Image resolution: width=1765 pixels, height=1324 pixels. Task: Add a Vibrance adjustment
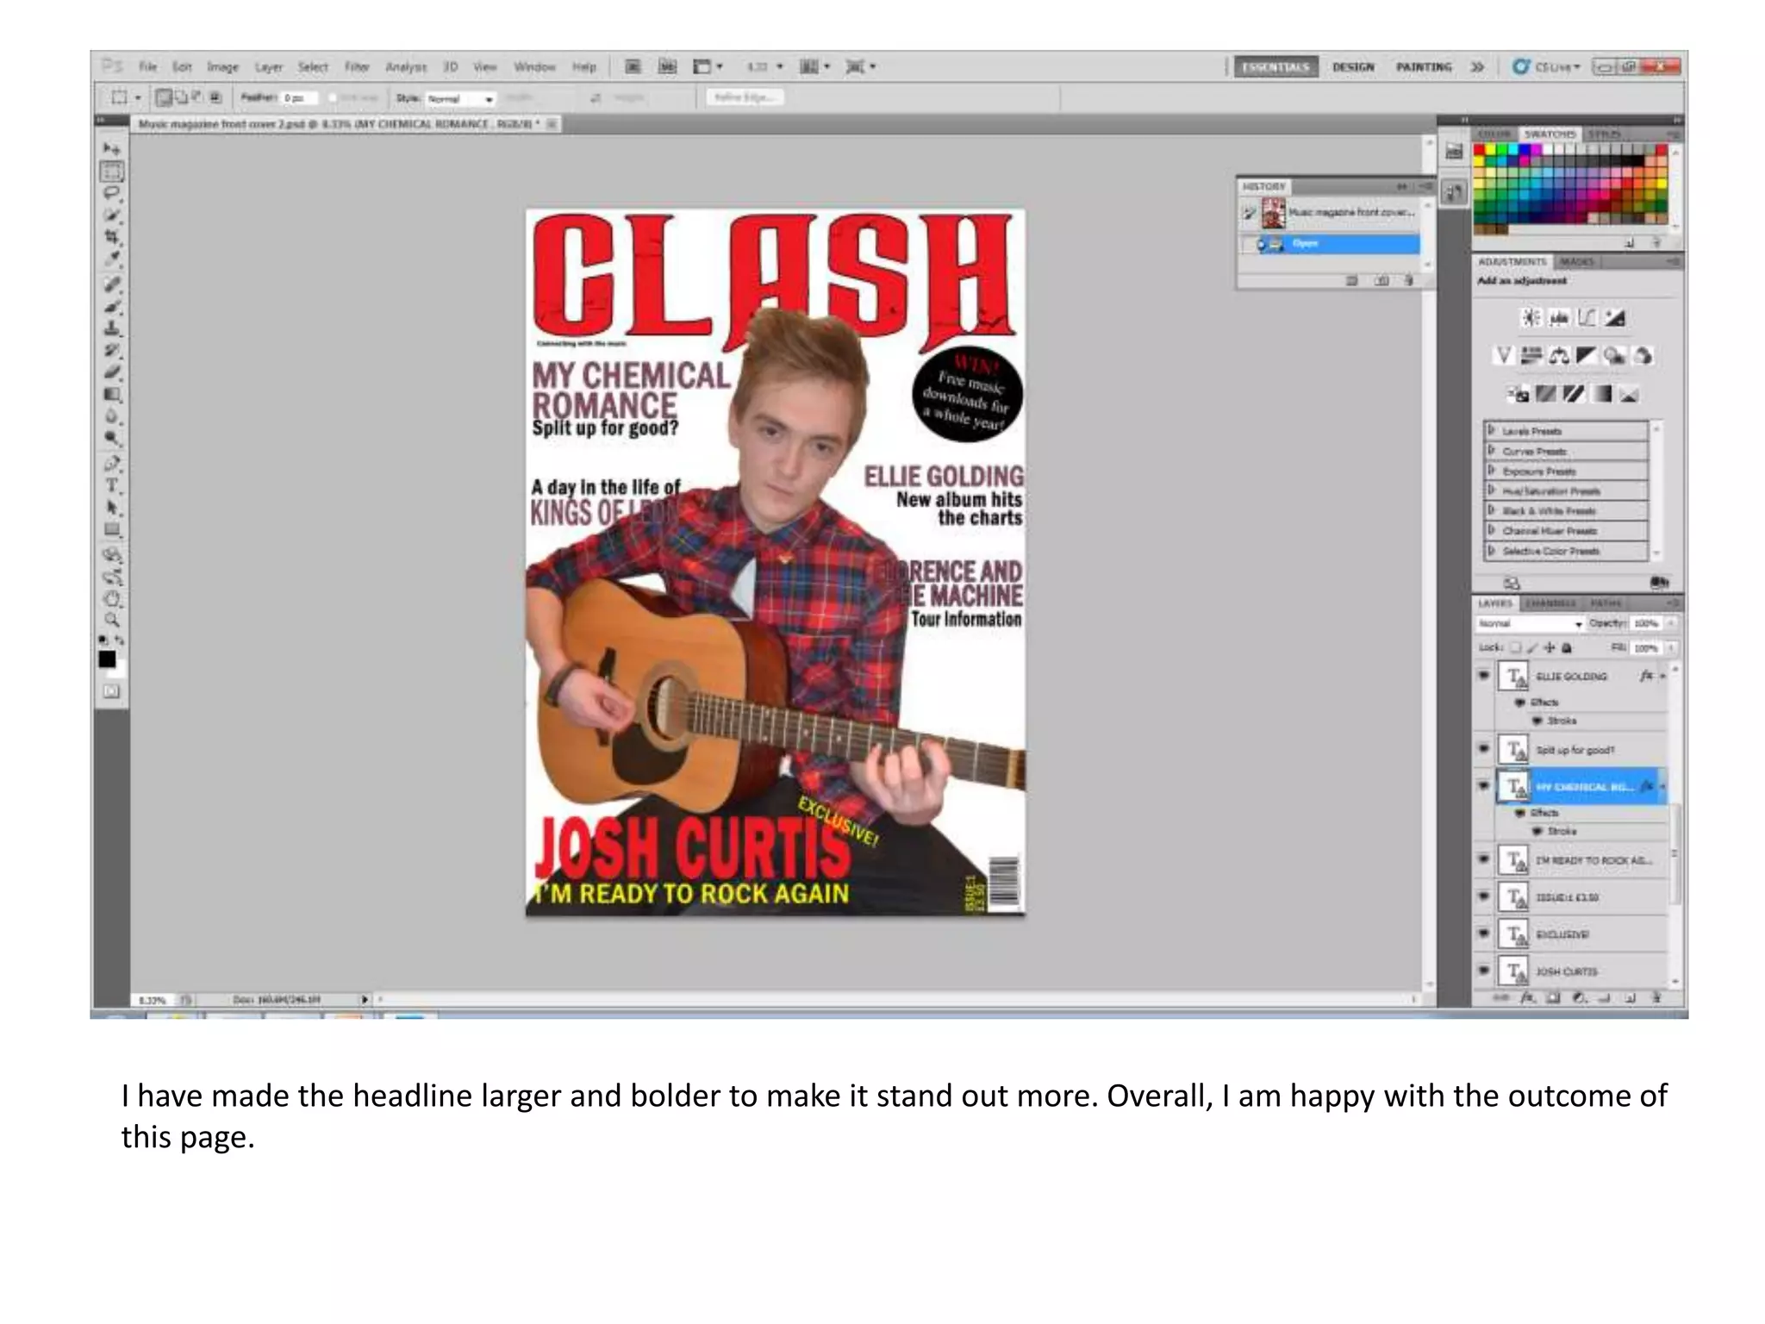[x=1504, y=355]
